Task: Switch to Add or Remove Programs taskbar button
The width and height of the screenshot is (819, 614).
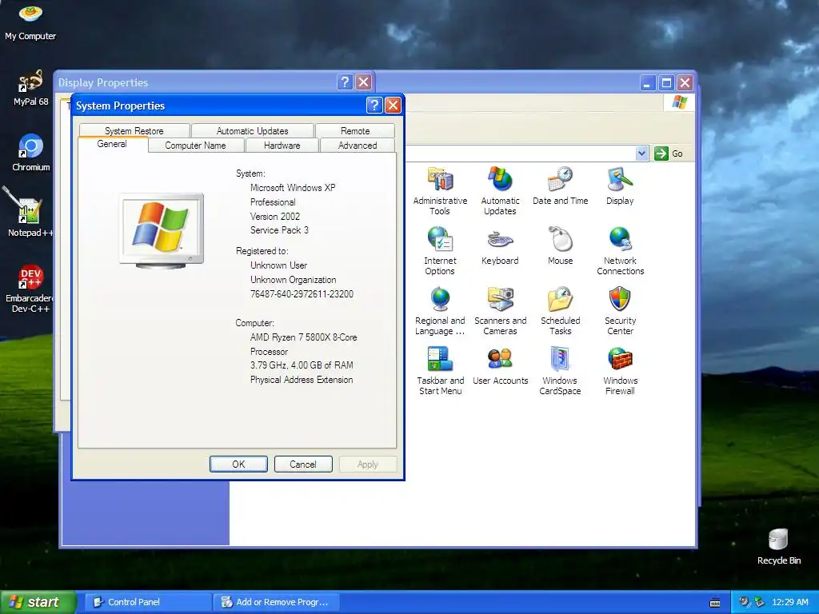Action: pyautogui.click(x=276, y=602)
